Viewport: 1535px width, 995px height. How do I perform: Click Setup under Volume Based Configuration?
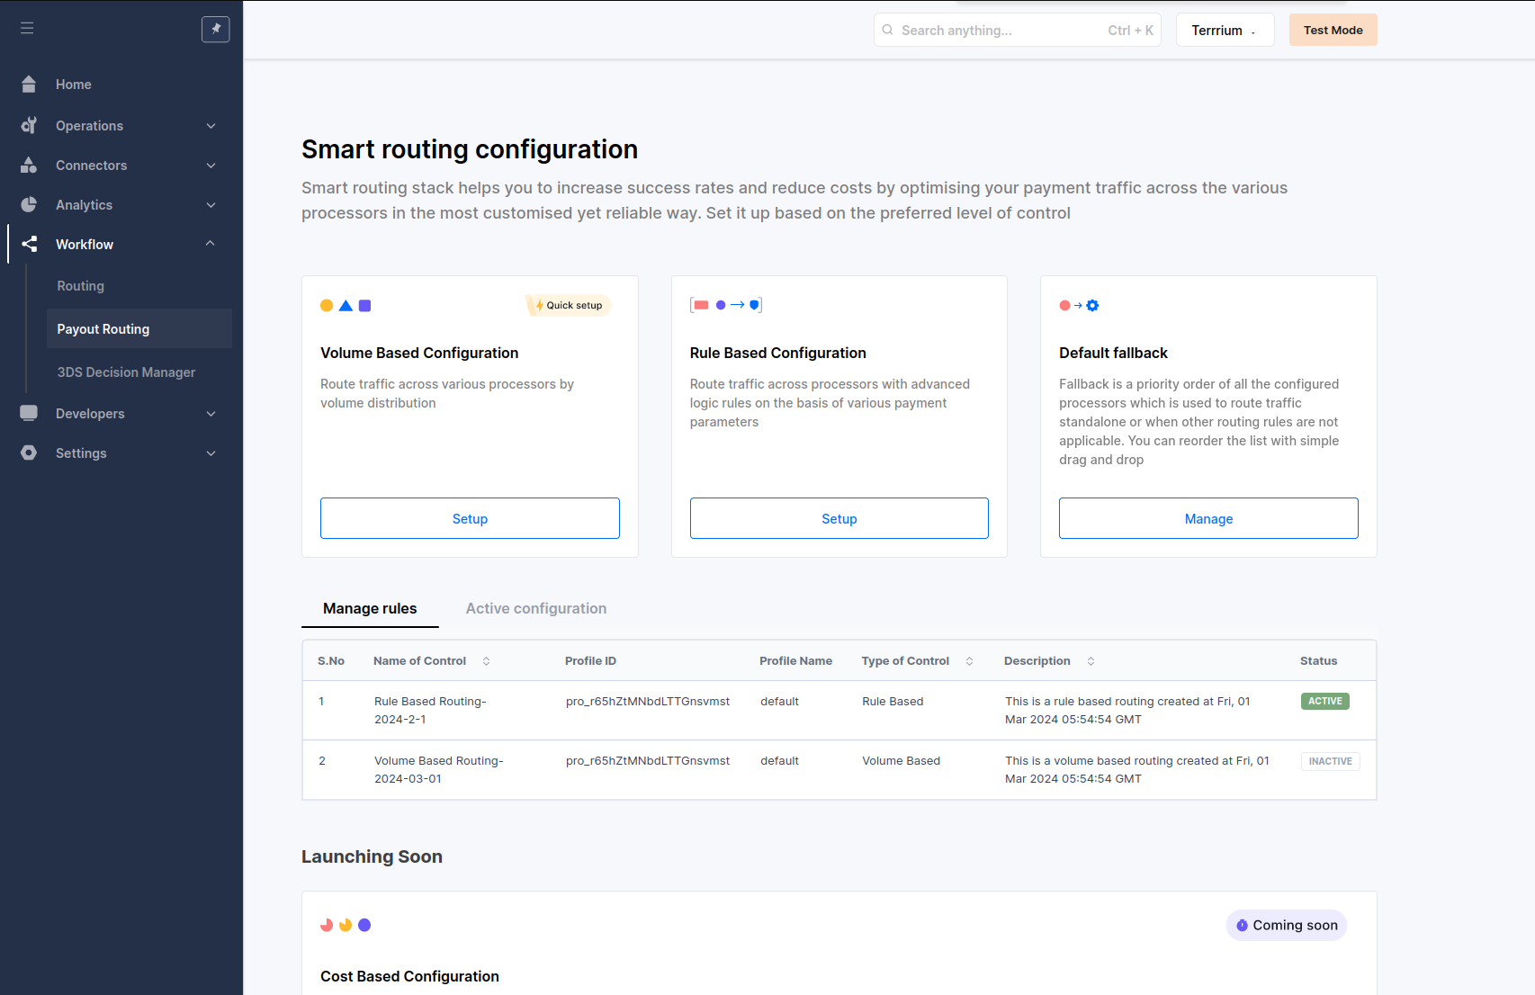[470, 518]
